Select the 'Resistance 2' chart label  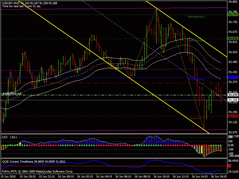[197, 16]
